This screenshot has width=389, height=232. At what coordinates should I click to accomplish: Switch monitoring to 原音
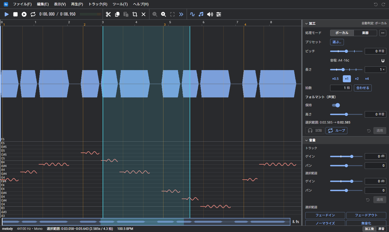[x=381, y=229]
